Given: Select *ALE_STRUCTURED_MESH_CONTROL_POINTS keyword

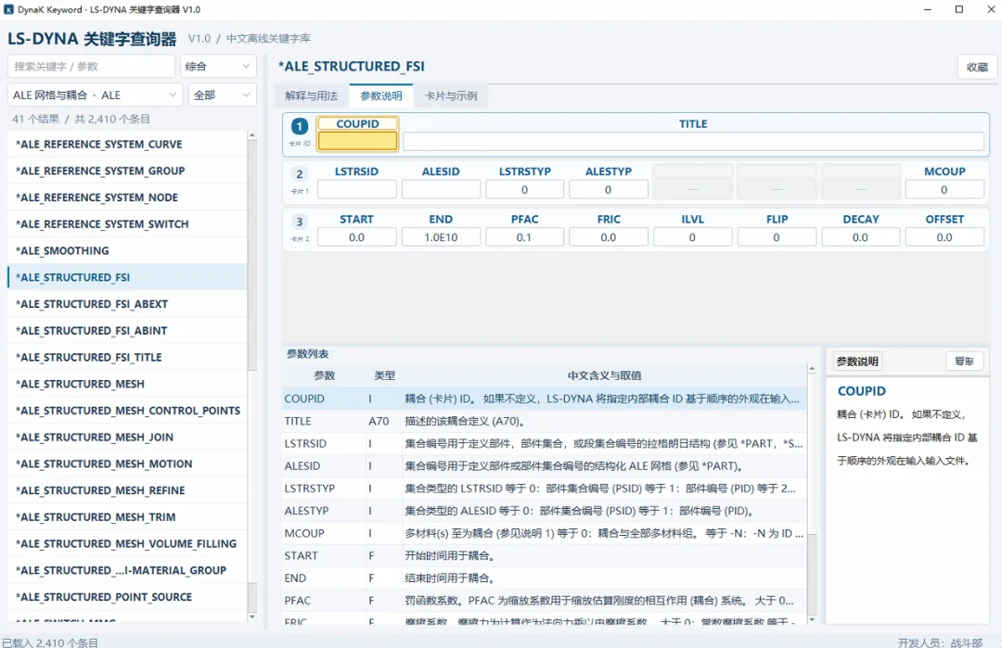Looking at the screenshot, I should [x=127, y=411].
